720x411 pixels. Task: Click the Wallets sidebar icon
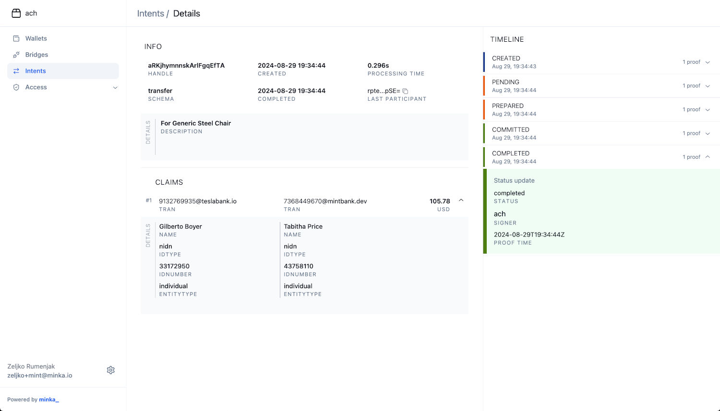[16, 38]
